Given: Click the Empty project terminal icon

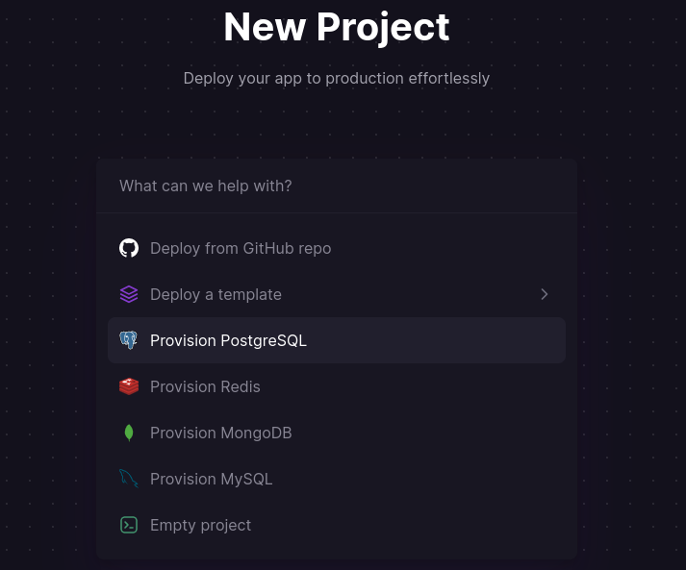Looking at the screenshot, I should [x=129, y=525].
